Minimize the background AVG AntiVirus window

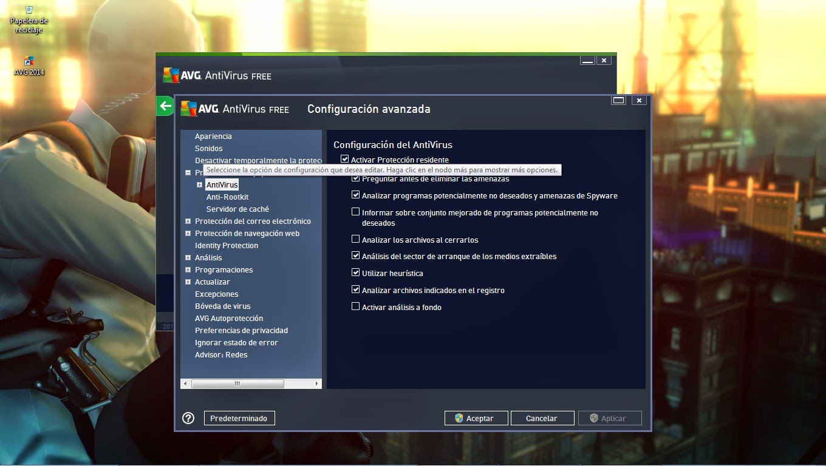click(587, 60)
